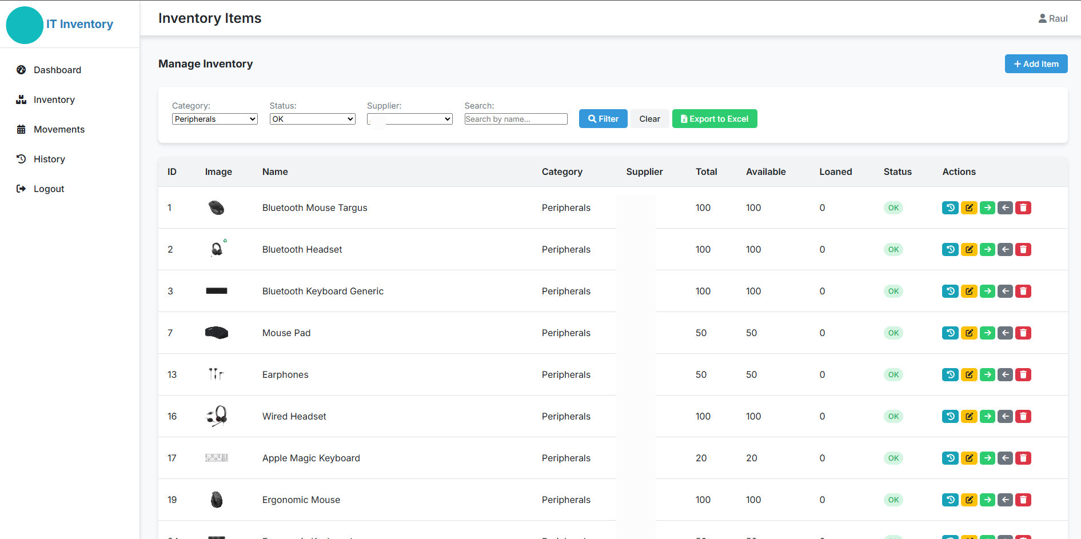Open Inventory in the sidebar
The width and height of the screenshot is (1081, 539).
pyautogui.click(x=54, y=99)
